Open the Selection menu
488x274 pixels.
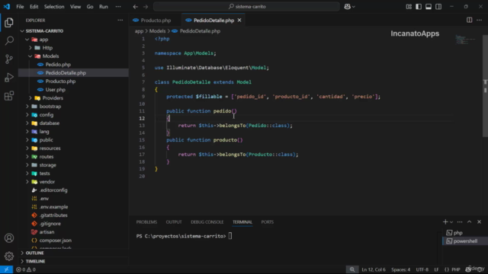coord(54,7)
